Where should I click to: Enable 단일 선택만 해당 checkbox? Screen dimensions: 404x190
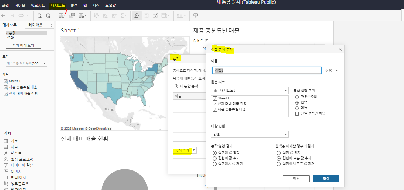point(297,113)
